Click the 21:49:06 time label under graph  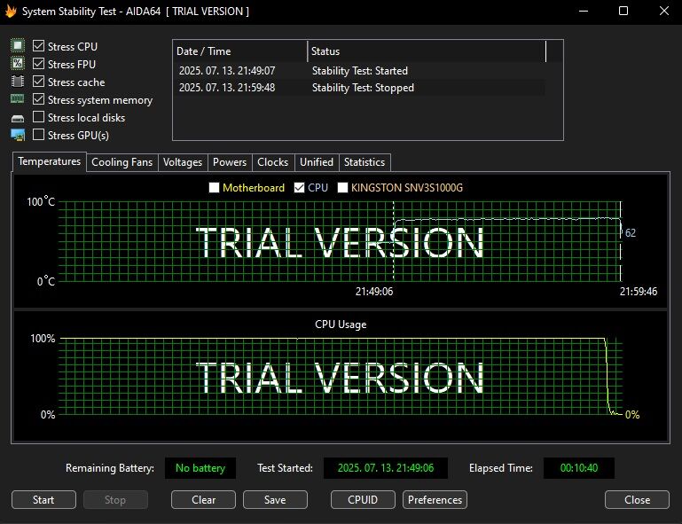click(x=374, y=292)
